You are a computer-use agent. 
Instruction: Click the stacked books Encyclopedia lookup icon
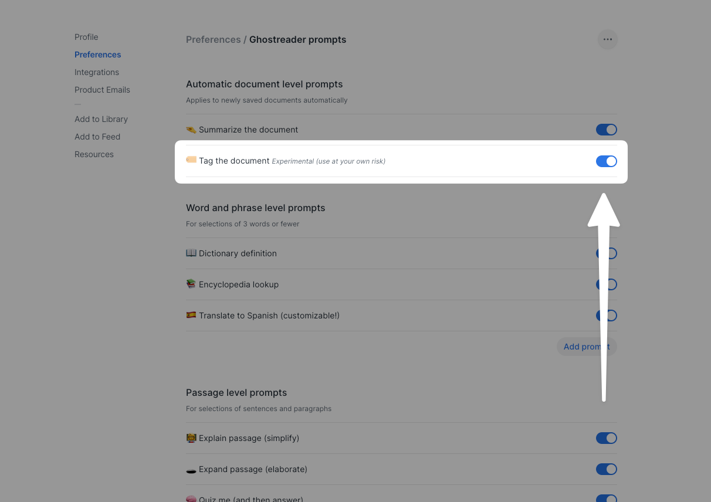pos(191,284)
